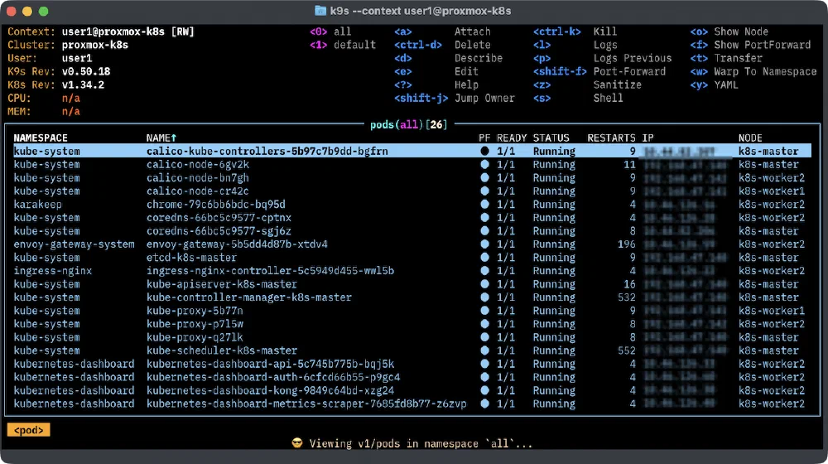
Task: Click the folder icon in the title bar
Action: (x=320, y=11)
